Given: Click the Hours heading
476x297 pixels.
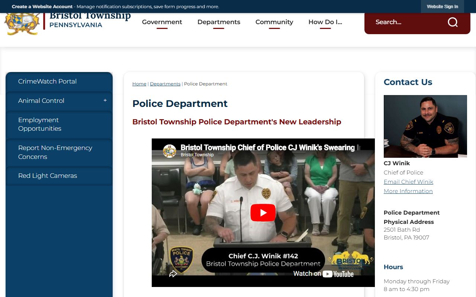Looking at the screenshot, I should pos(393,267).
